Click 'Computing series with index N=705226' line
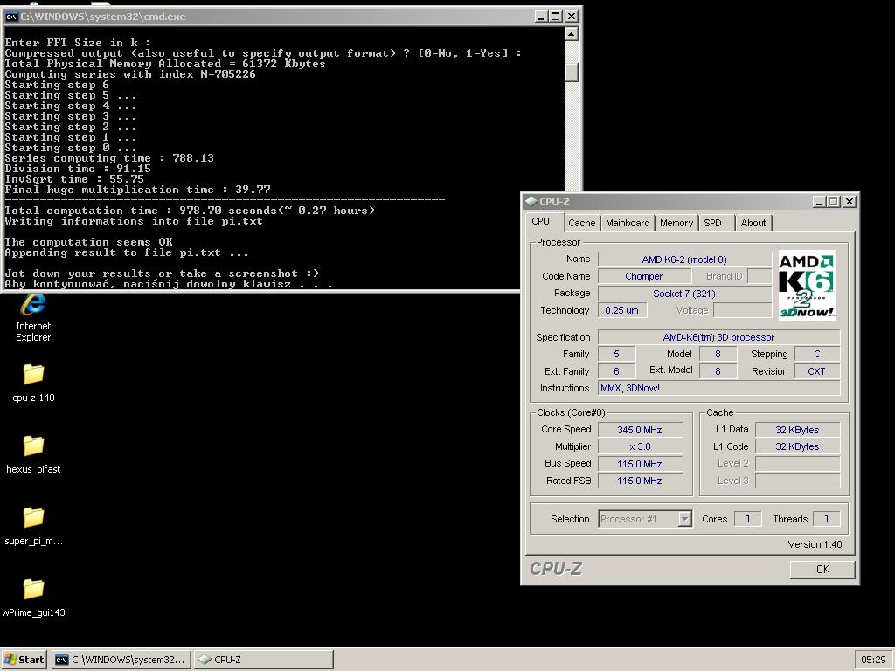This screenshot has height=671, width=895. [x=130, y=74]
